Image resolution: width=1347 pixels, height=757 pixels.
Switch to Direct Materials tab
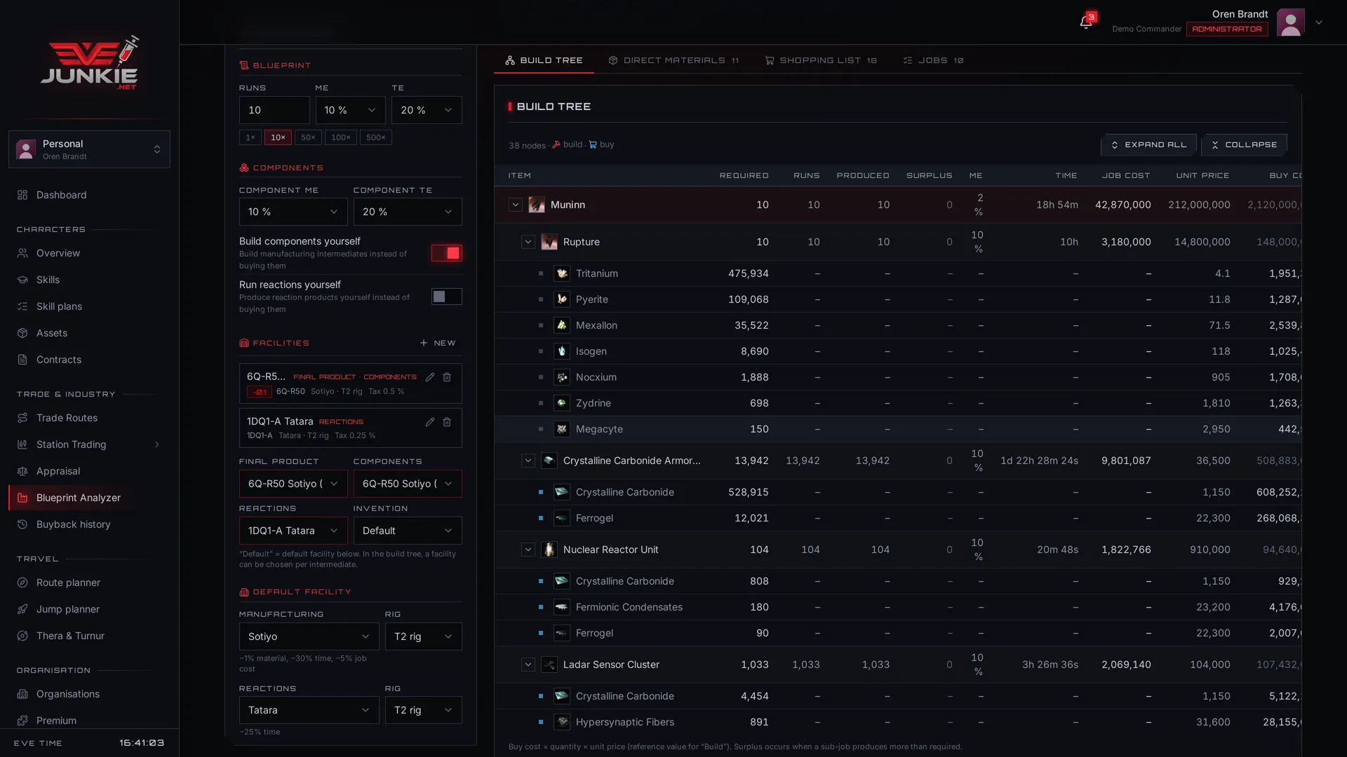point(673,60)
